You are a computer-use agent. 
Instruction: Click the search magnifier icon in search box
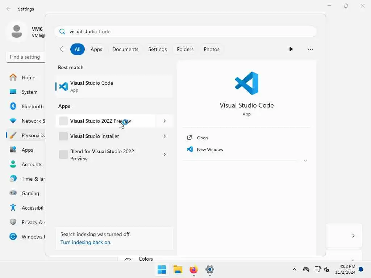pos(62,32)
